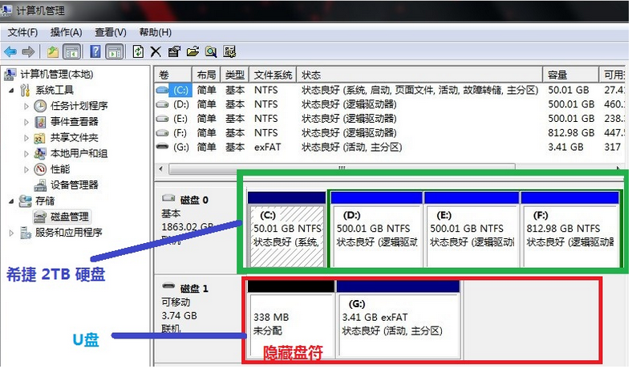
Task: Click the horizontal scrollbar left arrow
Action: 161,168
